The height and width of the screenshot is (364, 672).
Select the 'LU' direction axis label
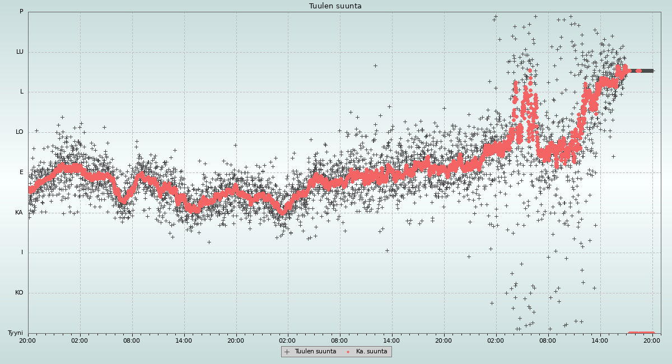tap(20, 52)
